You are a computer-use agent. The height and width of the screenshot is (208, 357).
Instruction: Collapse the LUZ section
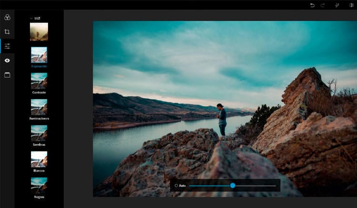[x=31, y=18]
